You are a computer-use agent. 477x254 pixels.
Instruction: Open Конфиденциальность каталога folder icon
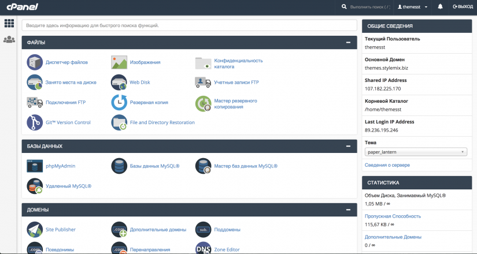[x=203, y=63]
